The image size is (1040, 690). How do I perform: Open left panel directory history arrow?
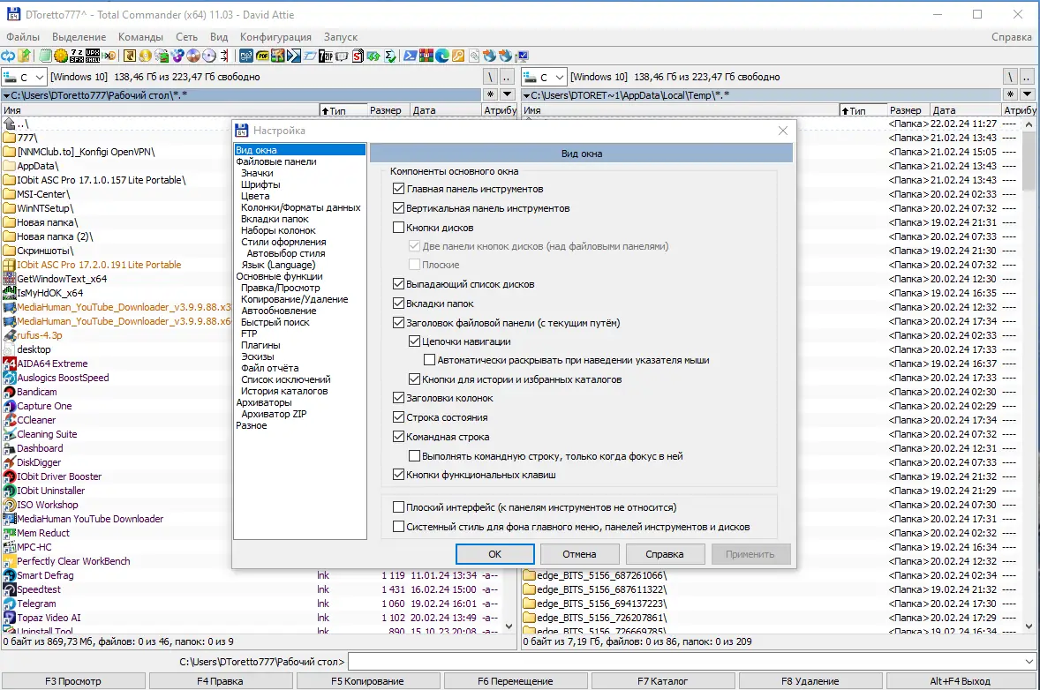(x=508, y=94)
